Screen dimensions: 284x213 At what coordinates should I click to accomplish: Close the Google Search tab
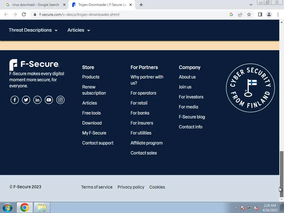[x=64, y=5]
